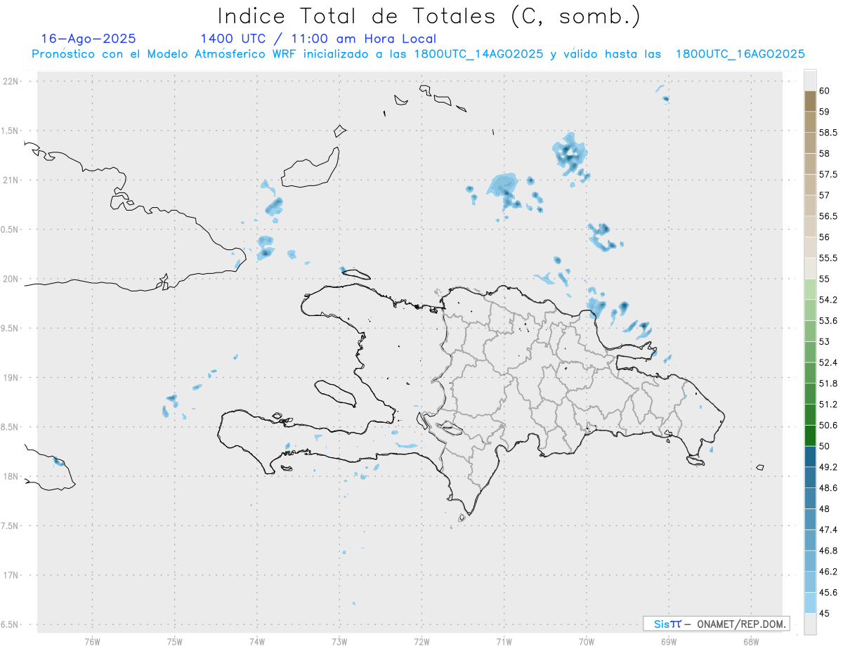Click the 74W longitude label

tap(256, 641)
